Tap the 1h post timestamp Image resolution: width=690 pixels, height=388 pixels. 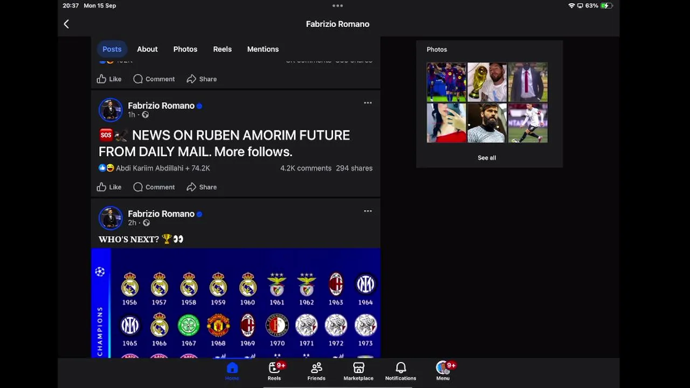tap(132, 115)
